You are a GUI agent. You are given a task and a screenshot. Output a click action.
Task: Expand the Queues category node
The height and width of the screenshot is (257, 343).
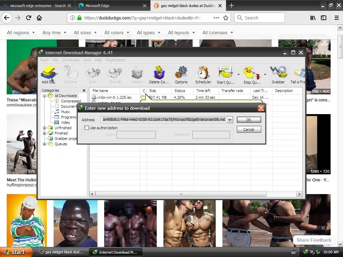(45, 144)
